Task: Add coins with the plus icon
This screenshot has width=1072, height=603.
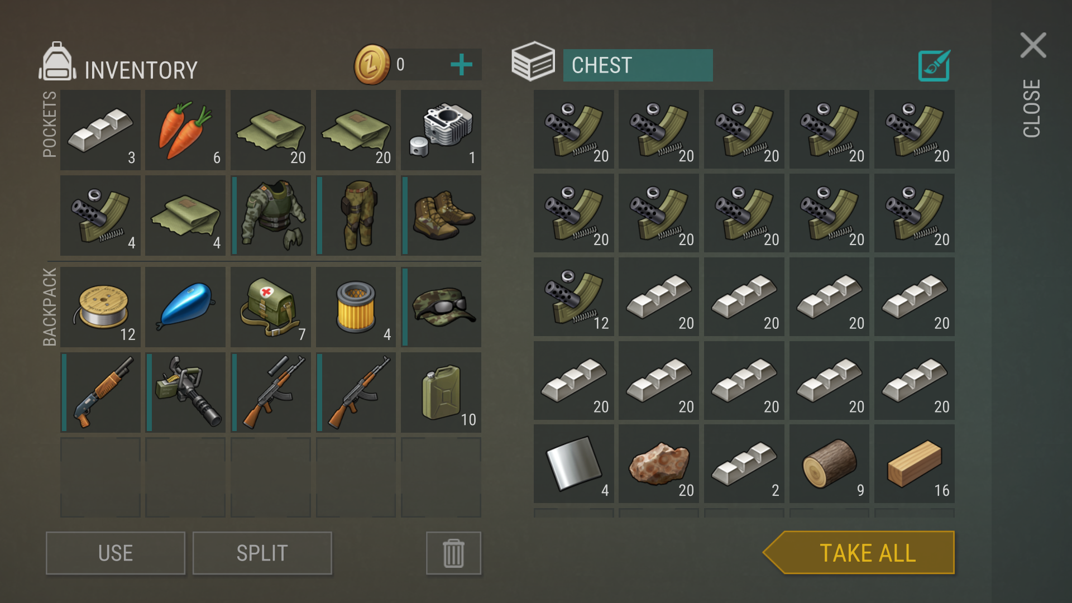Action: pyautogui.click(x=461, y=65)
